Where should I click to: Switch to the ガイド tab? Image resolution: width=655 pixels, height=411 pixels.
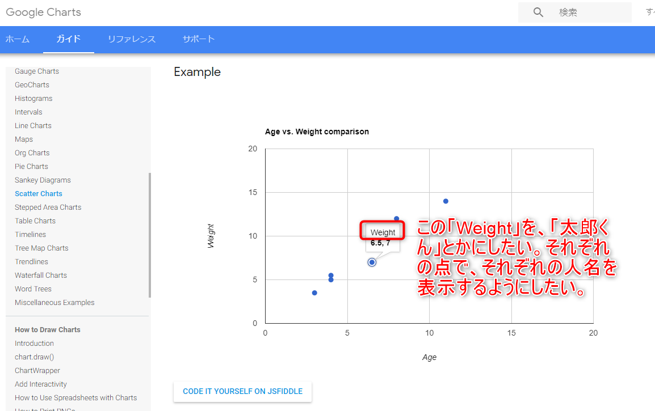[x=68, y=39]
